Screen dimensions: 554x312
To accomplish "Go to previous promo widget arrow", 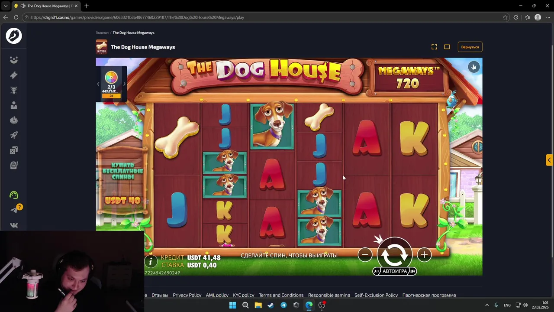I will pos(98,84).
